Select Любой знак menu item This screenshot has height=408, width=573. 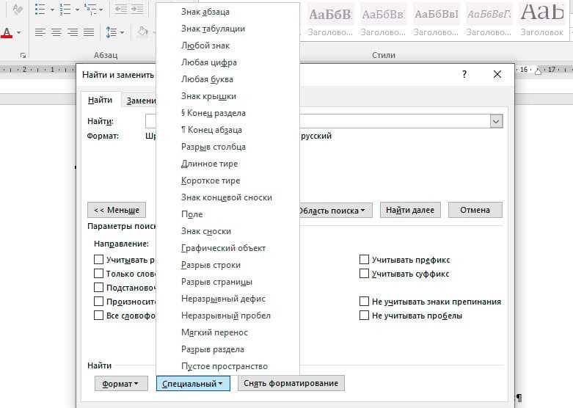tap(227, 45)
